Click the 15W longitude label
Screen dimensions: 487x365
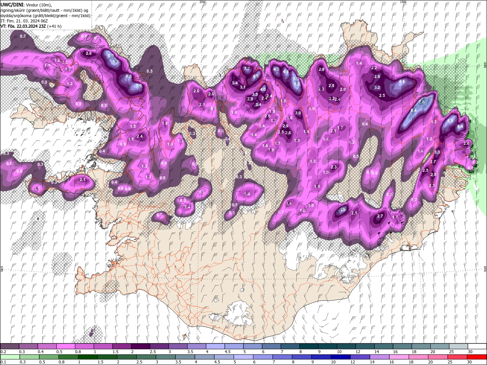[x=403, y=2]
